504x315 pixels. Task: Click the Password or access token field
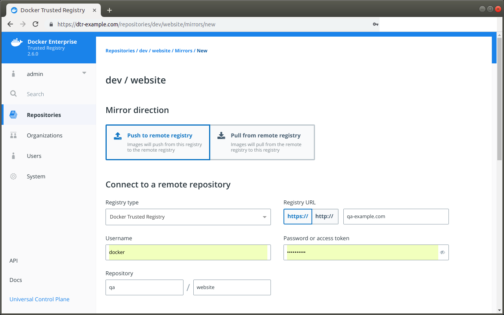click(366, 252)
